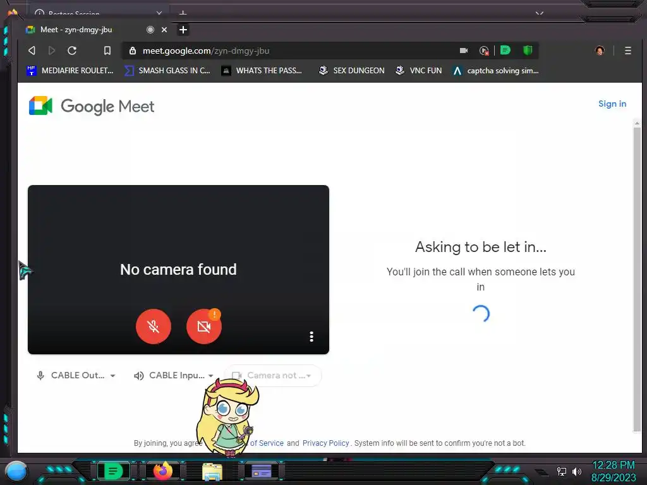This screenshot has width=647, height=485.
Task: Open the browser profile avatar
Action: pos(600,51)
